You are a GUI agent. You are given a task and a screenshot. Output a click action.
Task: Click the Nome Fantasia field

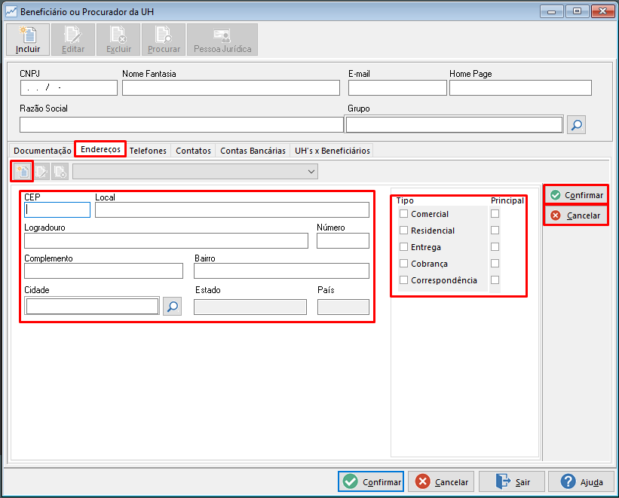coord(231,88)
